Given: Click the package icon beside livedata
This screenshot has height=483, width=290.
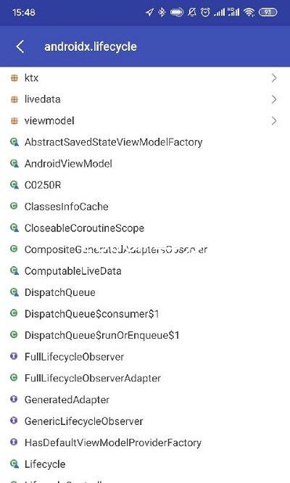Looking at the screenshot, I should [x=14, y=99].
